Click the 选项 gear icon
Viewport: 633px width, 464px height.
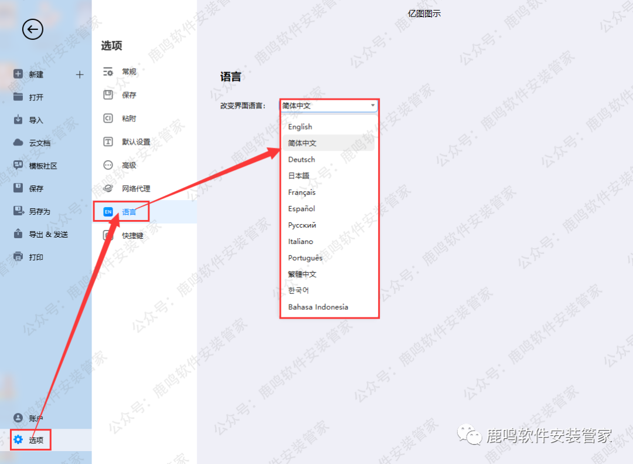[18, 439]
